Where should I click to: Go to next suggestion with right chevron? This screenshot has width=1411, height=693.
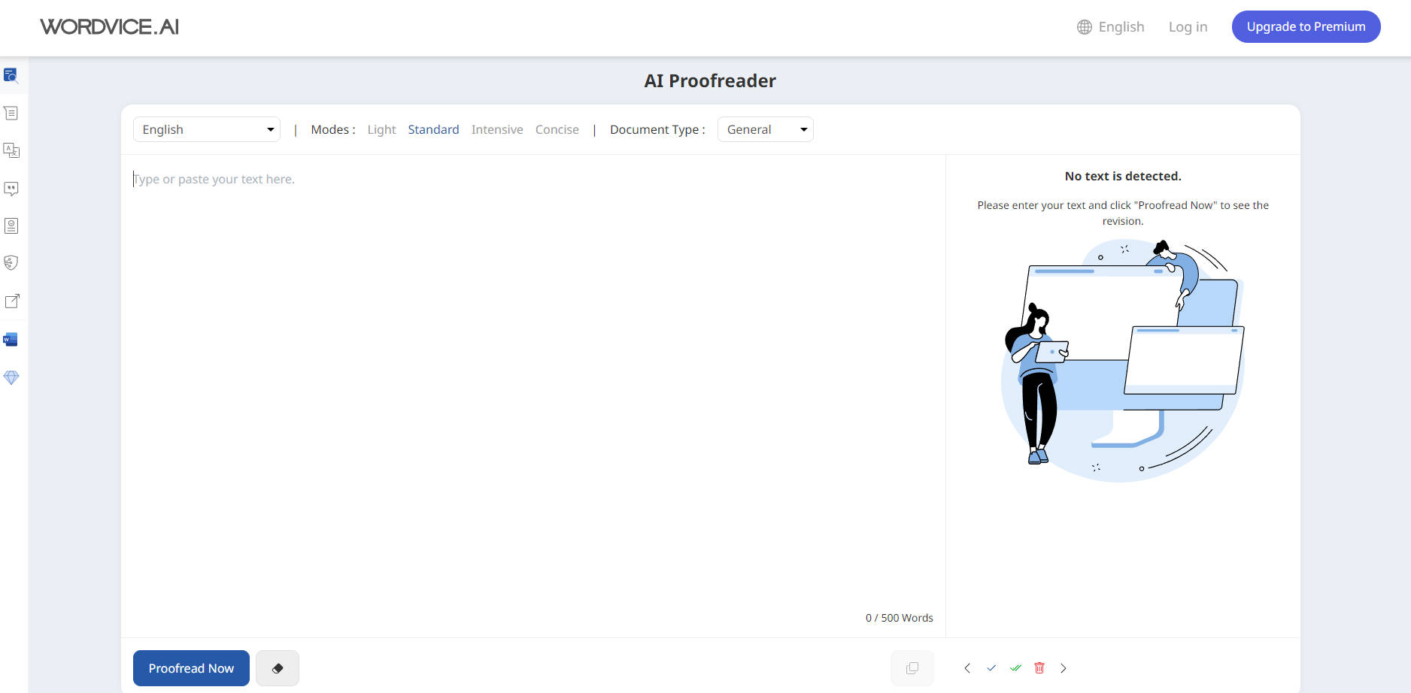(1064, 667)
